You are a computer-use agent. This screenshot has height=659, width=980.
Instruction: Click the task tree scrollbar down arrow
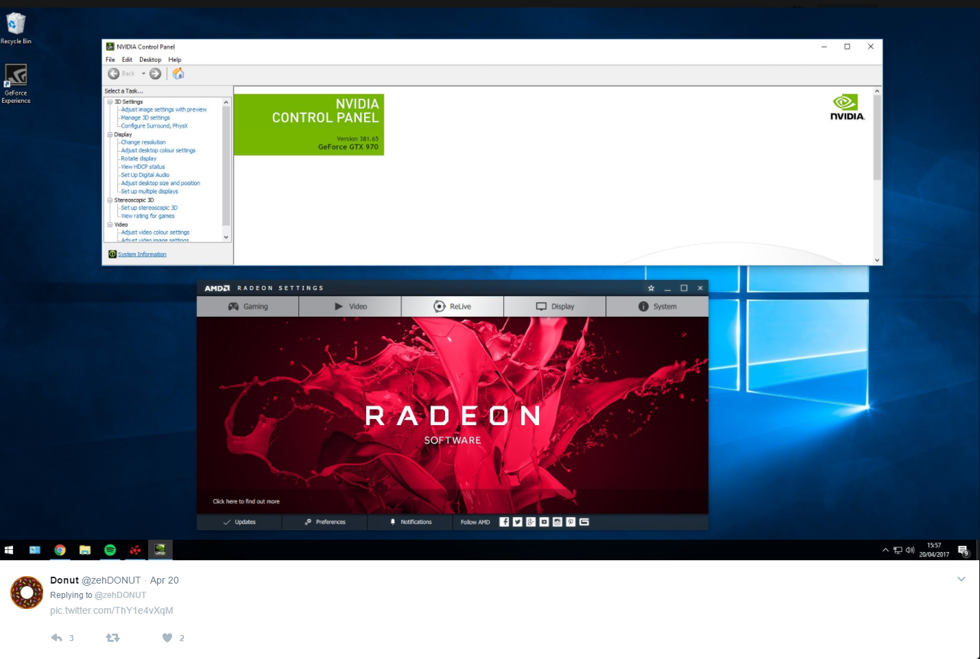tap(226, 237)
